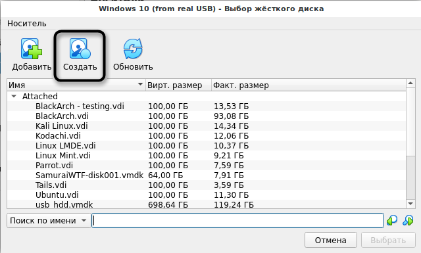The image size is (421, 253).
Task: Sort by the Факт. размер column
Action: click(309, 85)
